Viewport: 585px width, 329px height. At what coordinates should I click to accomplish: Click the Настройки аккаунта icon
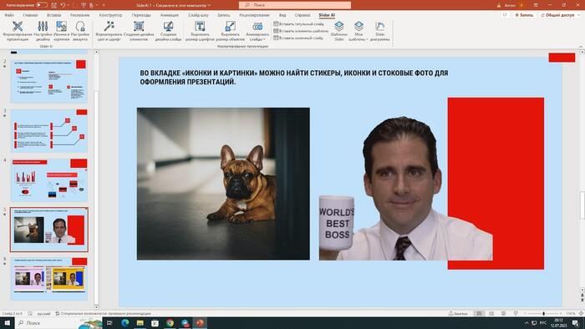tap(80, 31)
